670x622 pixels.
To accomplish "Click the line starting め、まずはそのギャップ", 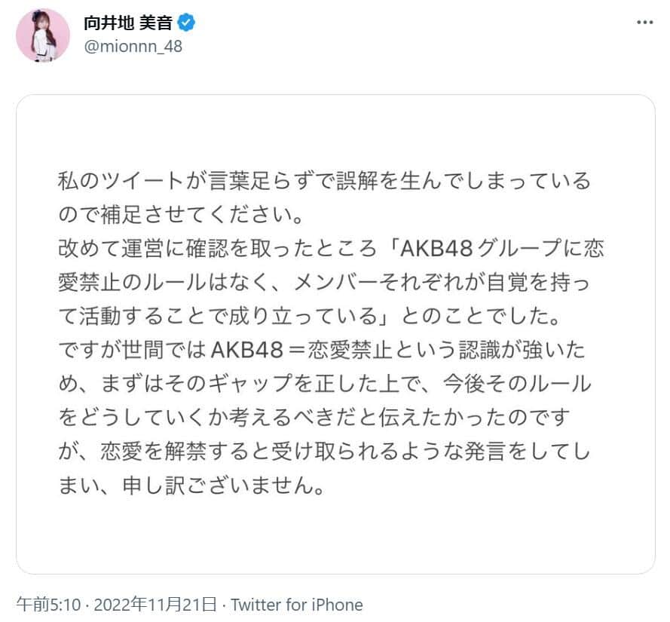I will (324, 385).
